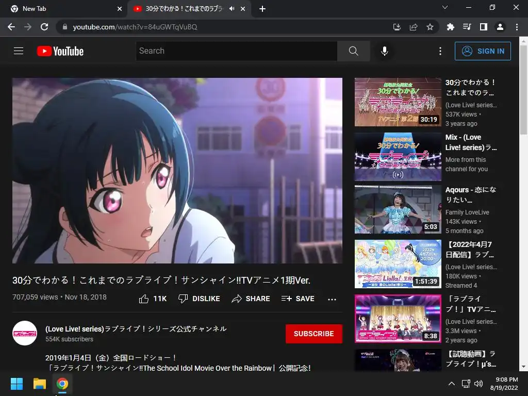Navigate forward in Chrome
The width and height of the screenshot is (528, 396).
28,27
